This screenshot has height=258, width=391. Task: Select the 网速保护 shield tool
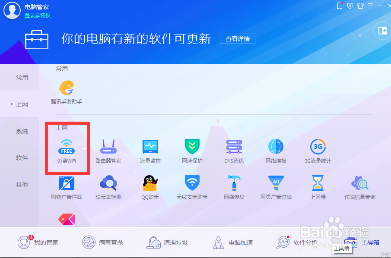pos(192,149)
